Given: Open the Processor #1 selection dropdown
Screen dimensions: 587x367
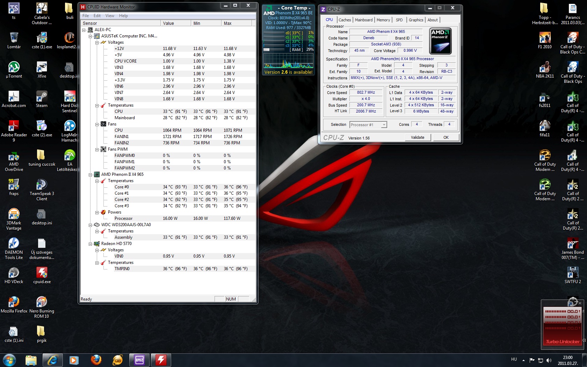Looking at the screenshot, I should point(368,125).
